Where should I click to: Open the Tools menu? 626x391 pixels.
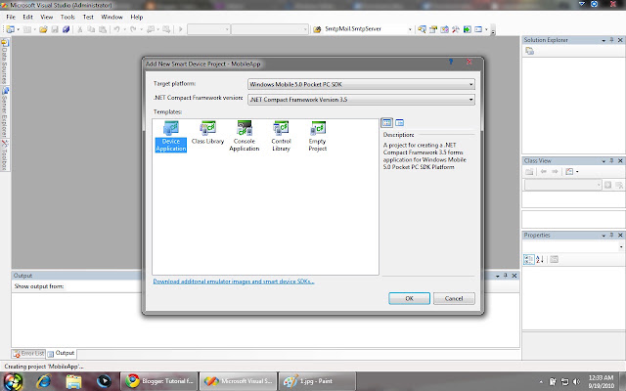coord(67,18)
